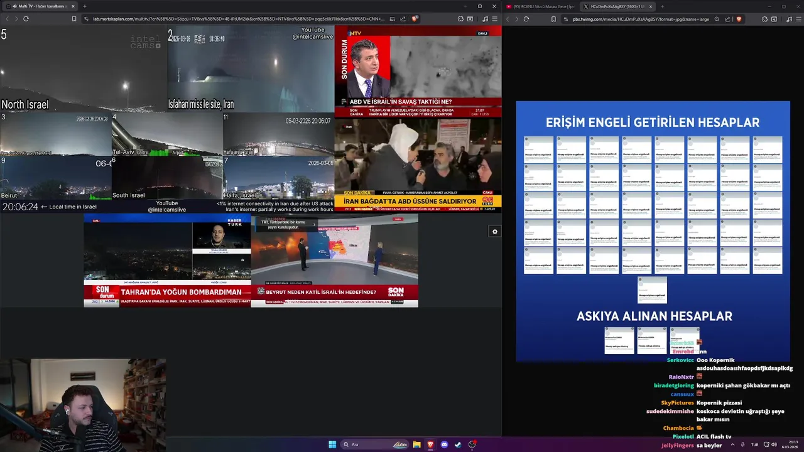Open the TRT Haber Beyrut stream
Screen dimensions: 804x452
pyautogui.click(x=334, y=260)
